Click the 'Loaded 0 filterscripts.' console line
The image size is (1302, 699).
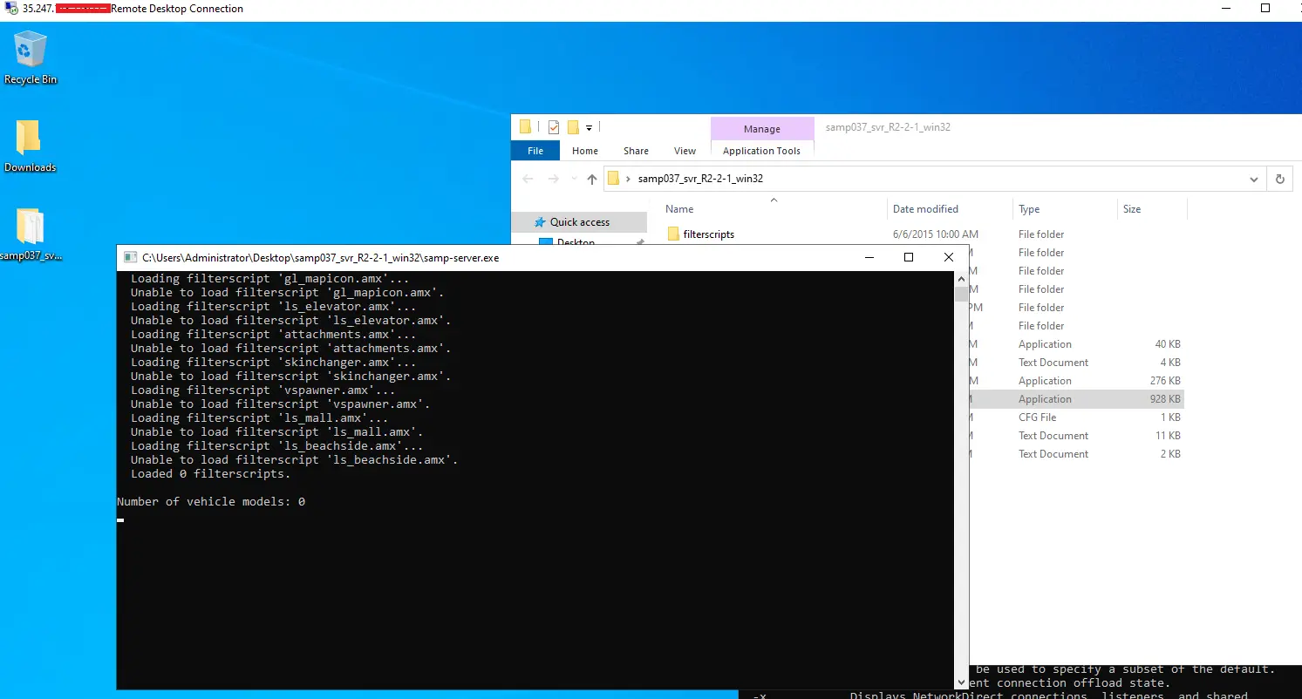pyautogui.click(x=211, y=474)
